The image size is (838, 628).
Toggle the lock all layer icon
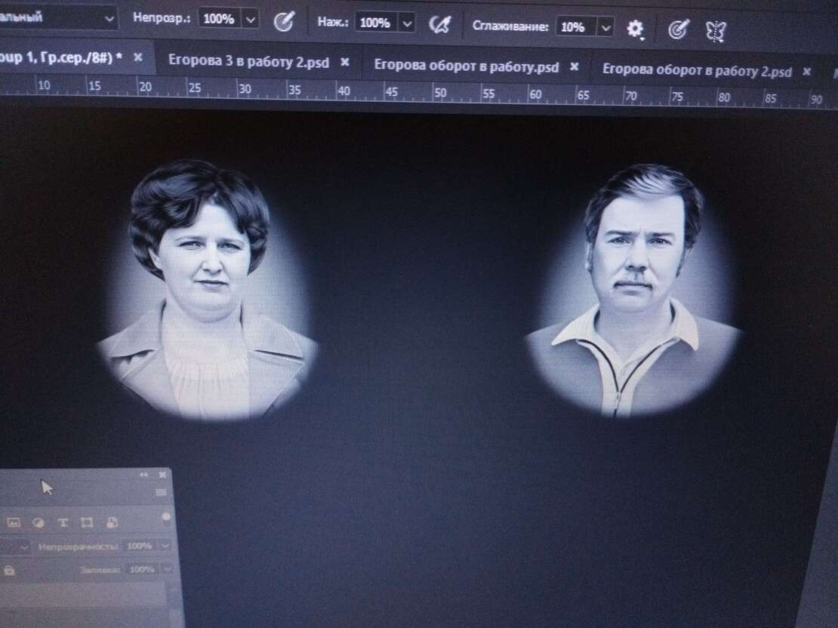click(x=9, y=570)
